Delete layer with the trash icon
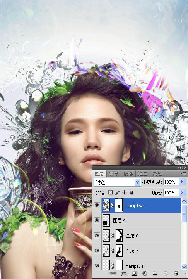The width and height of the screenshot is (188, 279). 176,273
